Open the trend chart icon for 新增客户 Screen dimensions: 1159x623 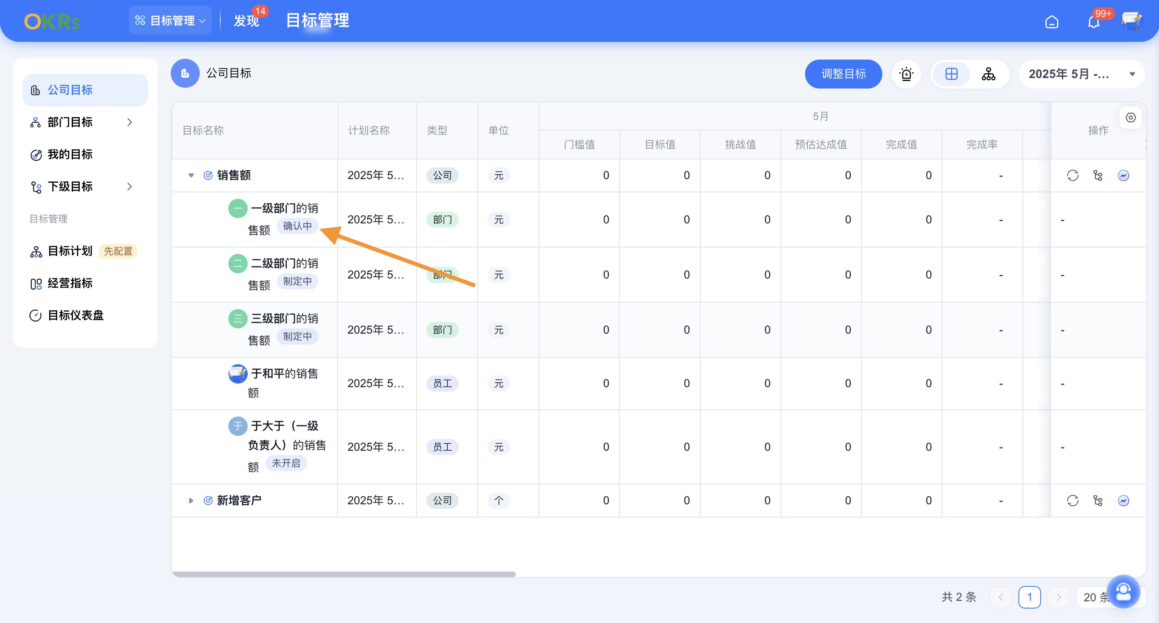tap(1124, 500)
